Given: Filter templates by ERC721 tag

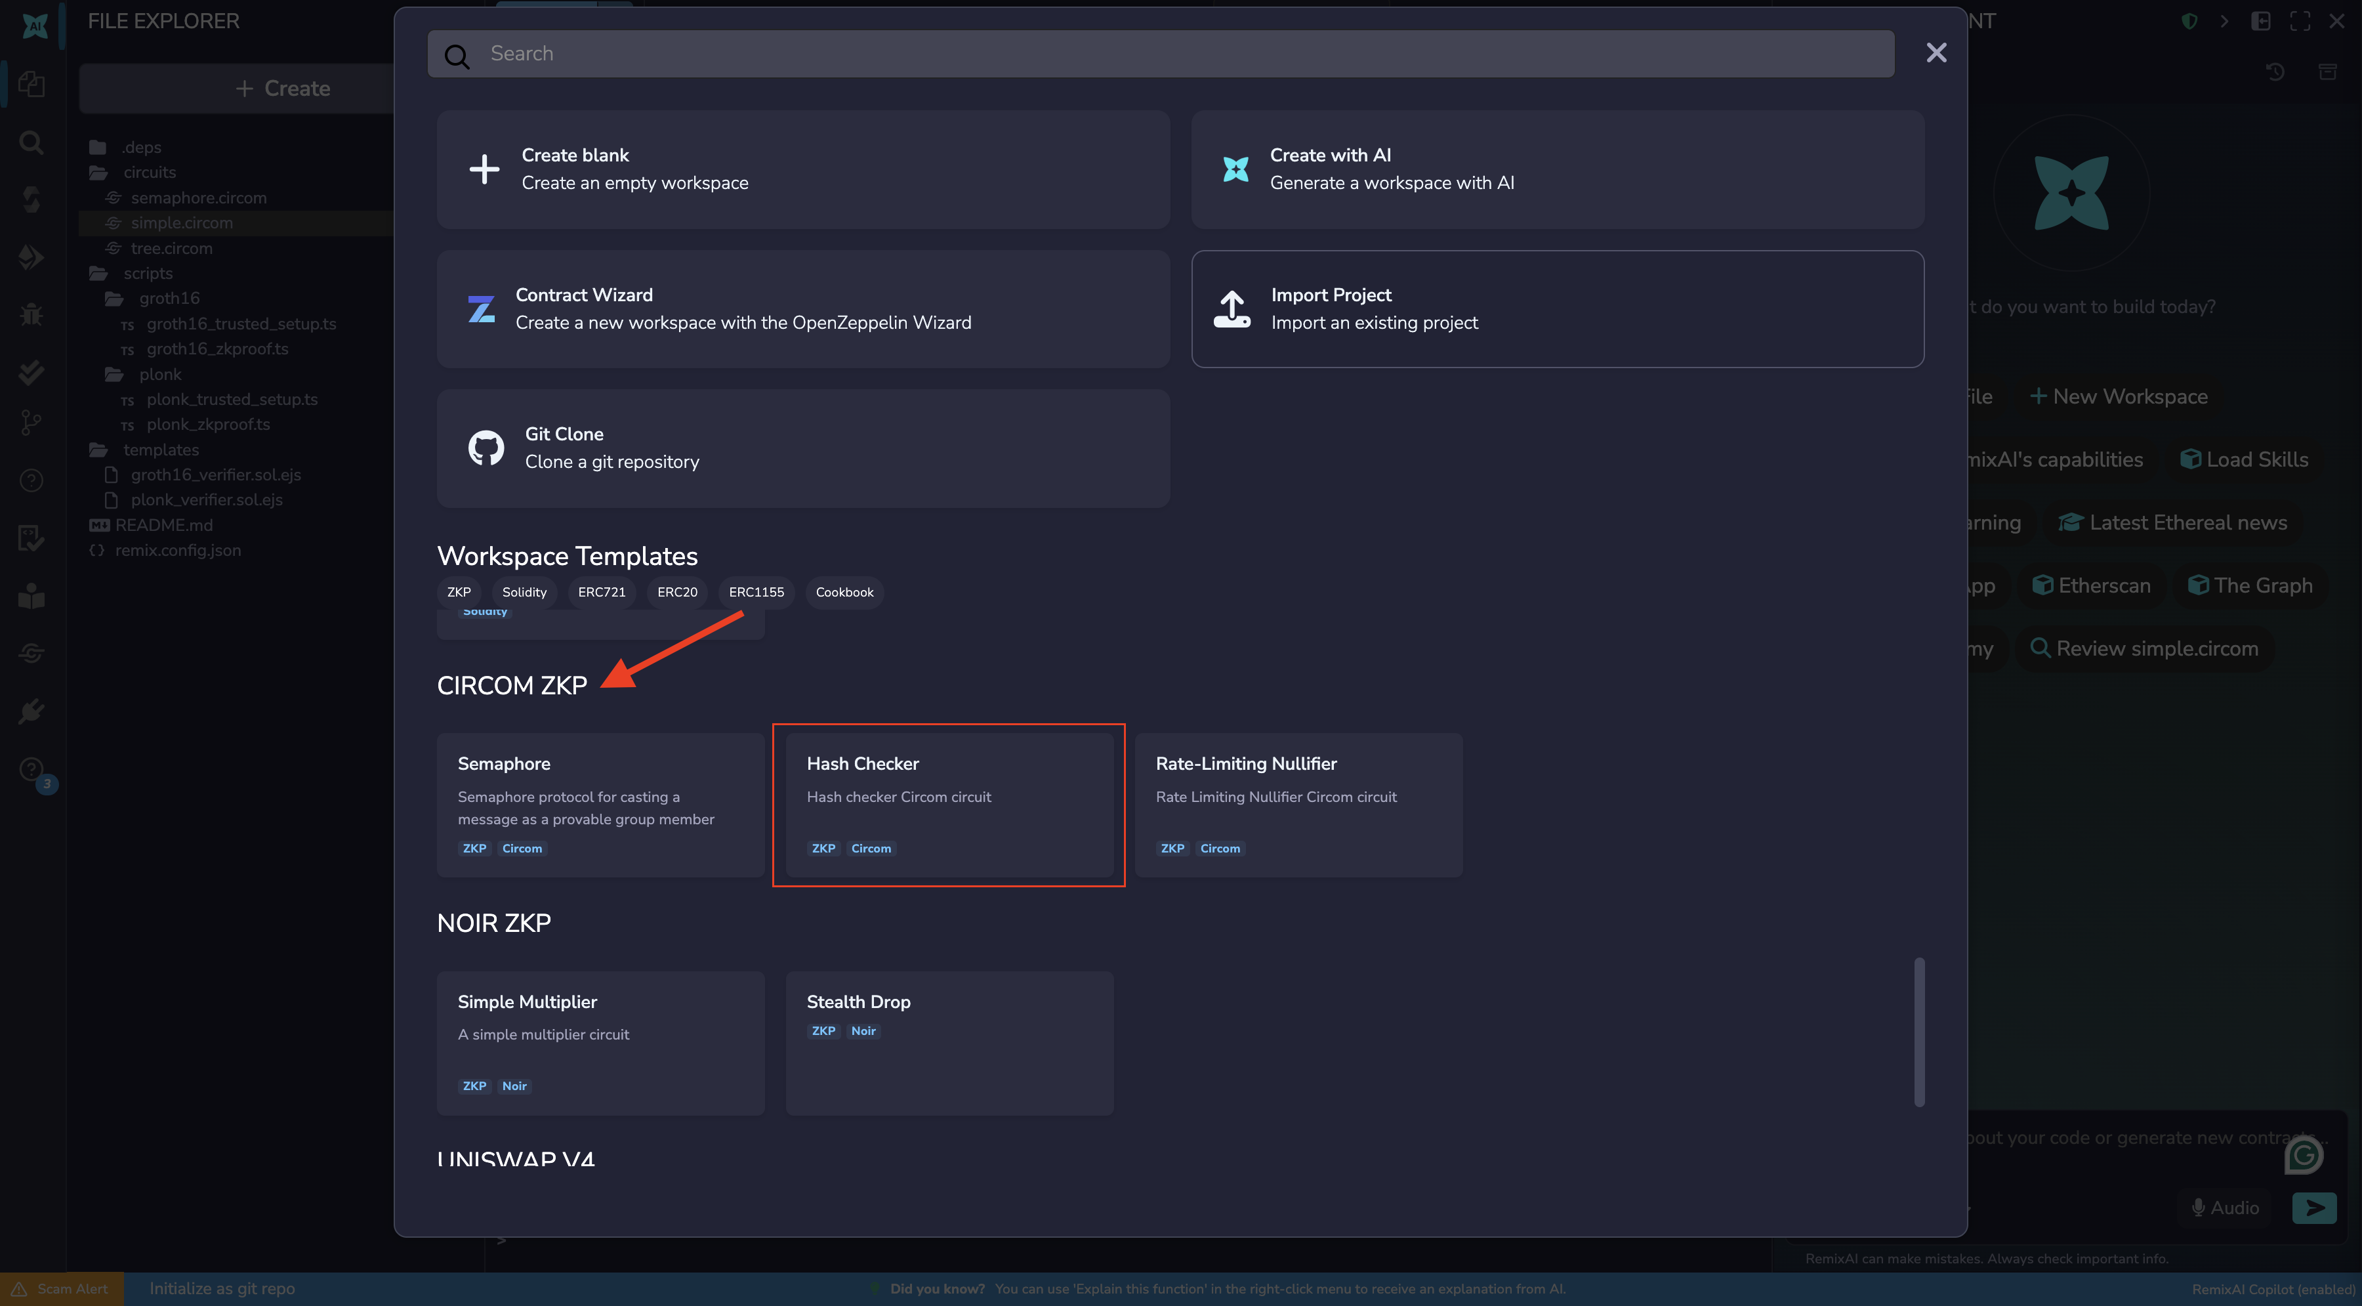Looking at the screenshot, I should [x=602, y=591].
